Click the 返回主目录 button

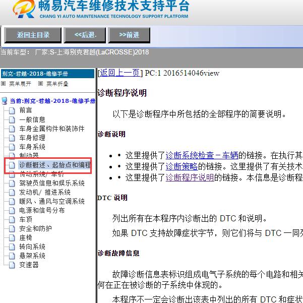(33, 35)
